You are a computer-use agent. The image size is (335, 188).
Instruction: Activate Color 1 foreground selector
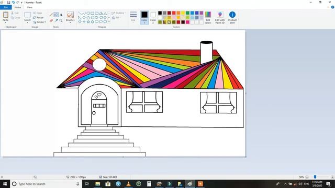coord(144,17)
